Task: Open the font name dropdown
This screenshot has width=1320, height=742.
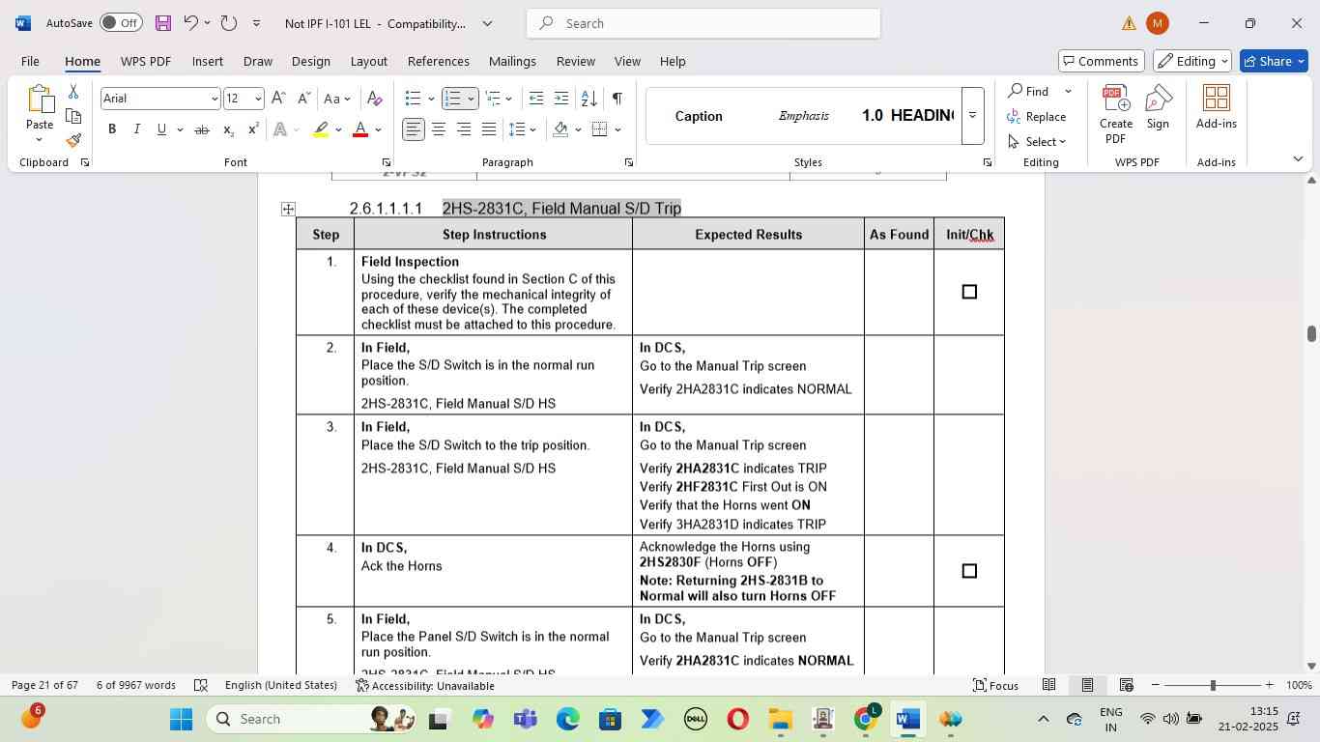Action: [x=214, y=99]
